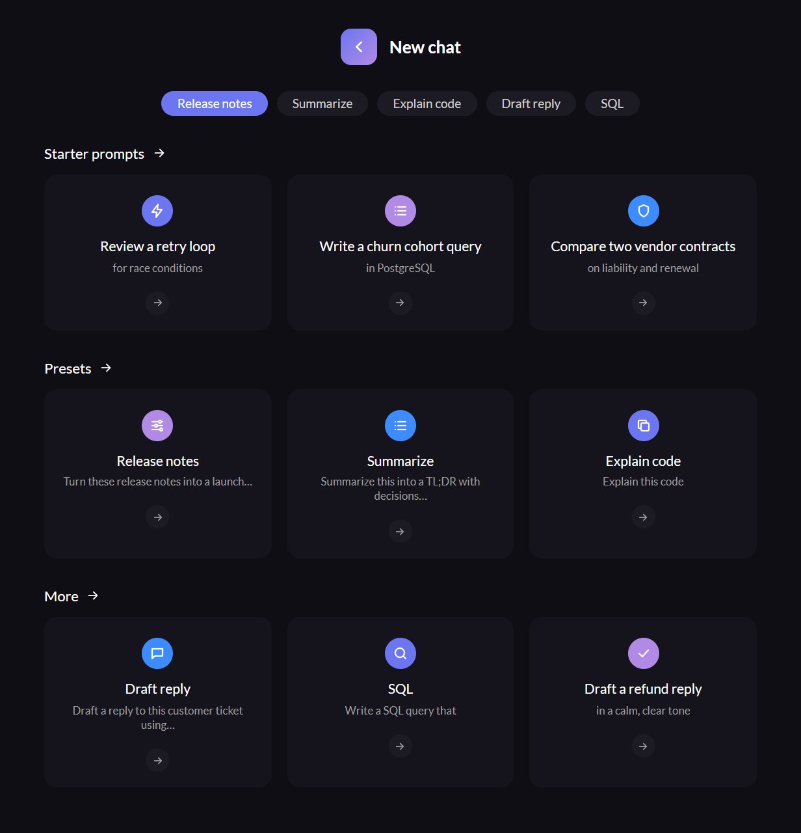Click the checkmark icon on Draft a refund reply
The height and width of the screenshot is (833, 801).
tap(644, 653)
